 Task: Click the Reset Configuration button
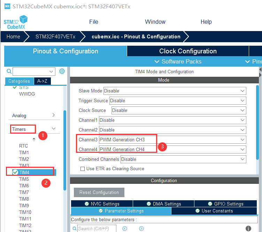point(99,192)
